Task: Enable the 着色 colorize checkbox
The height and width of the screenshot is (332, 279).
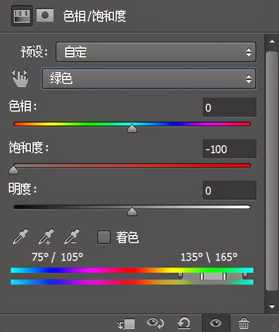Action: [104, 237]
